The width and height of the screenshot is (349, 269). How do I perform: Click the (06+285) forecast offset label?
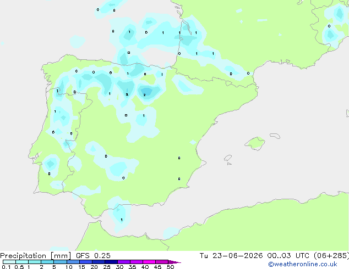(x=331, y=256)
